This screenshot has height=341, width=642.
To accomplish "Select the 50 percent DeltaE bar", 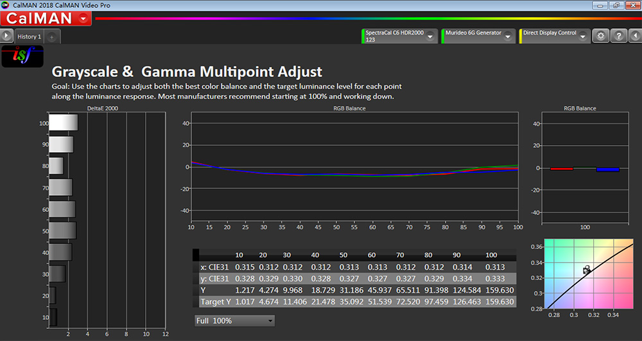I will [63, 231].
